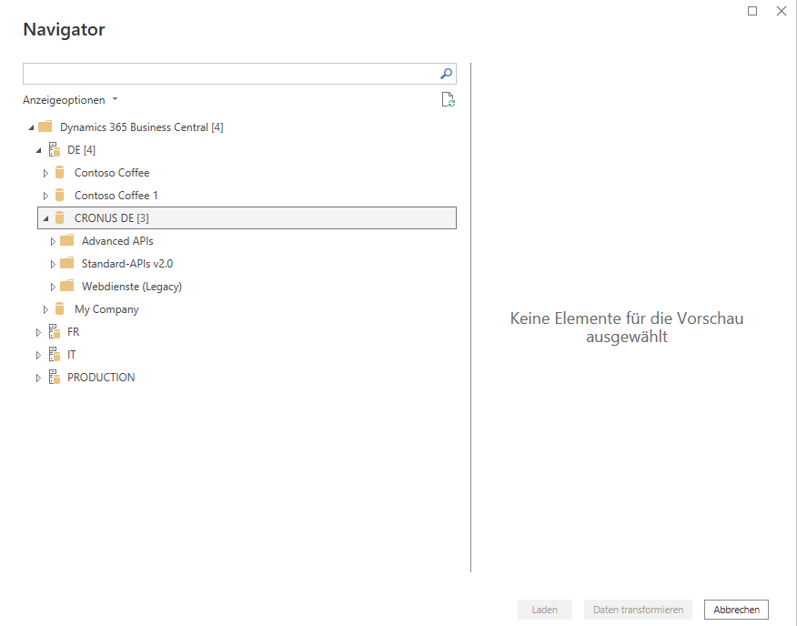797x626 pixels.
Task: Select the PRODUCTION label
Action: [101, 377]
